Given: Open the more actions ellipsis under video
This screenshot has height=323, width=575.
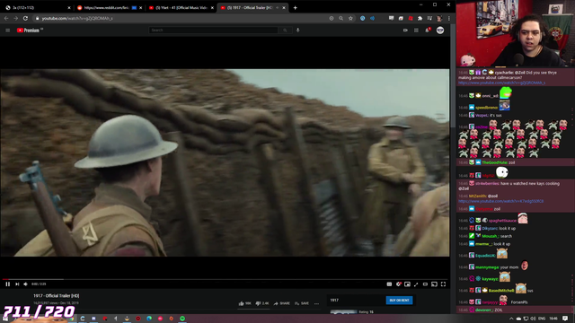Looking at the screenshot, I should pos(316,303).
